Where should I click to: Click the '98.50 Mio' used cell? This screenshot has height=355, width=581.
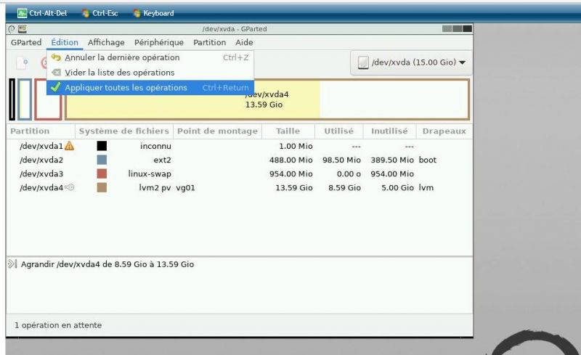[x=341, y=160]
